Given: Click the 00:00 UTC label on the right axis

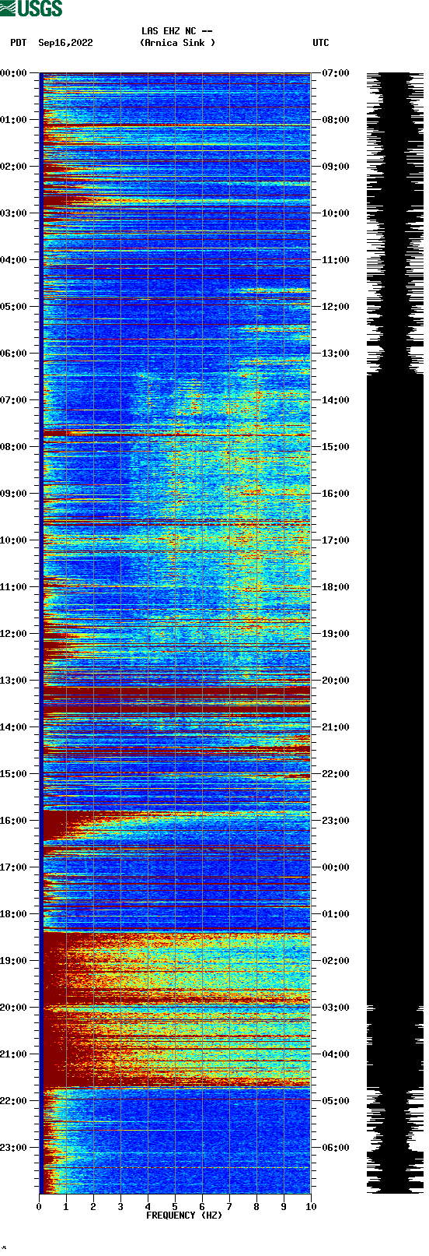Looking at the screenshot, I should 336,867.
